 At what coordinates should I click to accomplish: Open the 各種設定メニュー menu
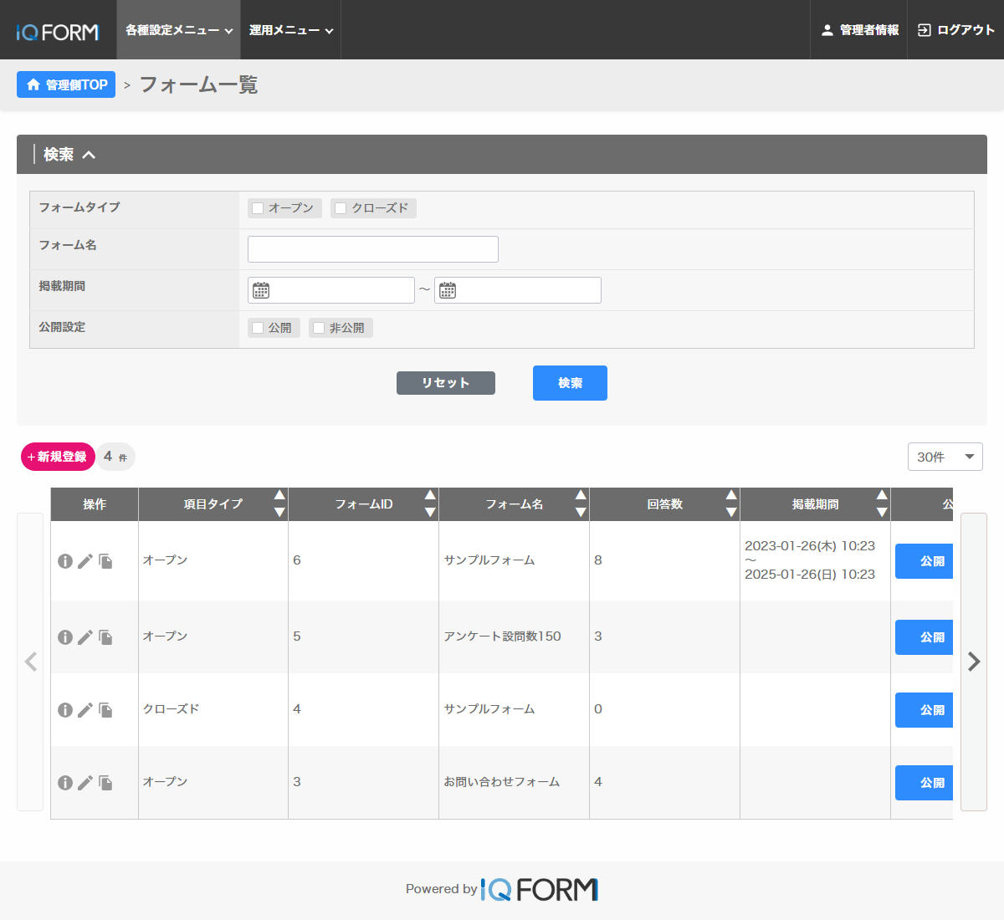178,30
